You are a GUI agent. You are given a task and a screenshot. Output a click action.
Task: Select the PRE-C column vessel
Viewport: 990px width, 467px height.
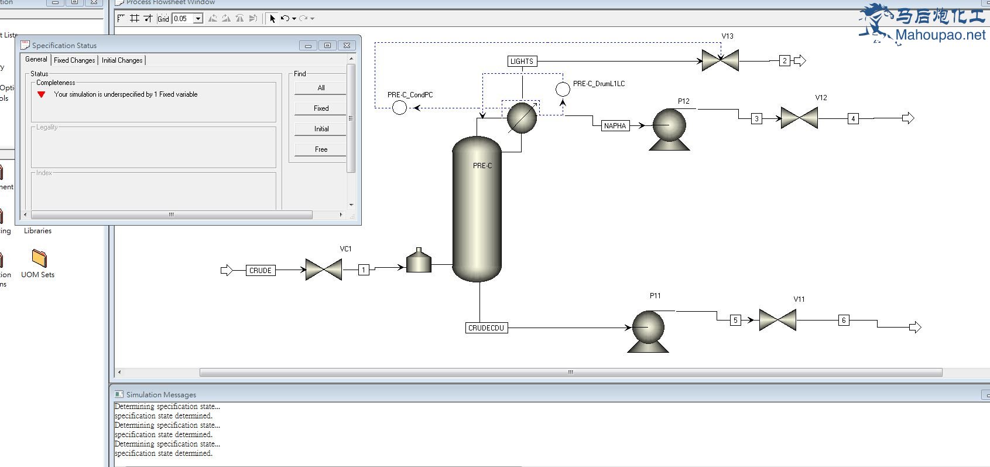tap(477, 209)
